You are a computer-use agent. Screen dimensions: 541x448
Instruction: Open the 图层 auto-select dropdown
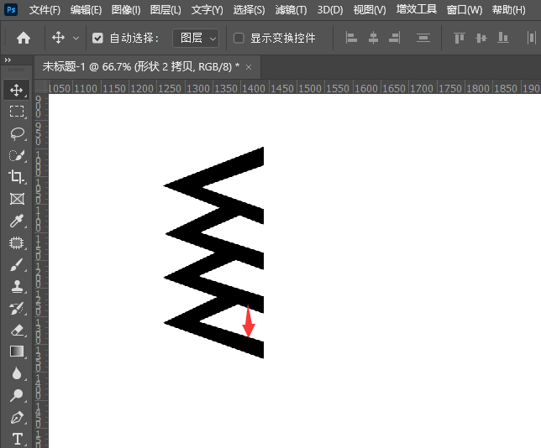[x=196, y=38]
